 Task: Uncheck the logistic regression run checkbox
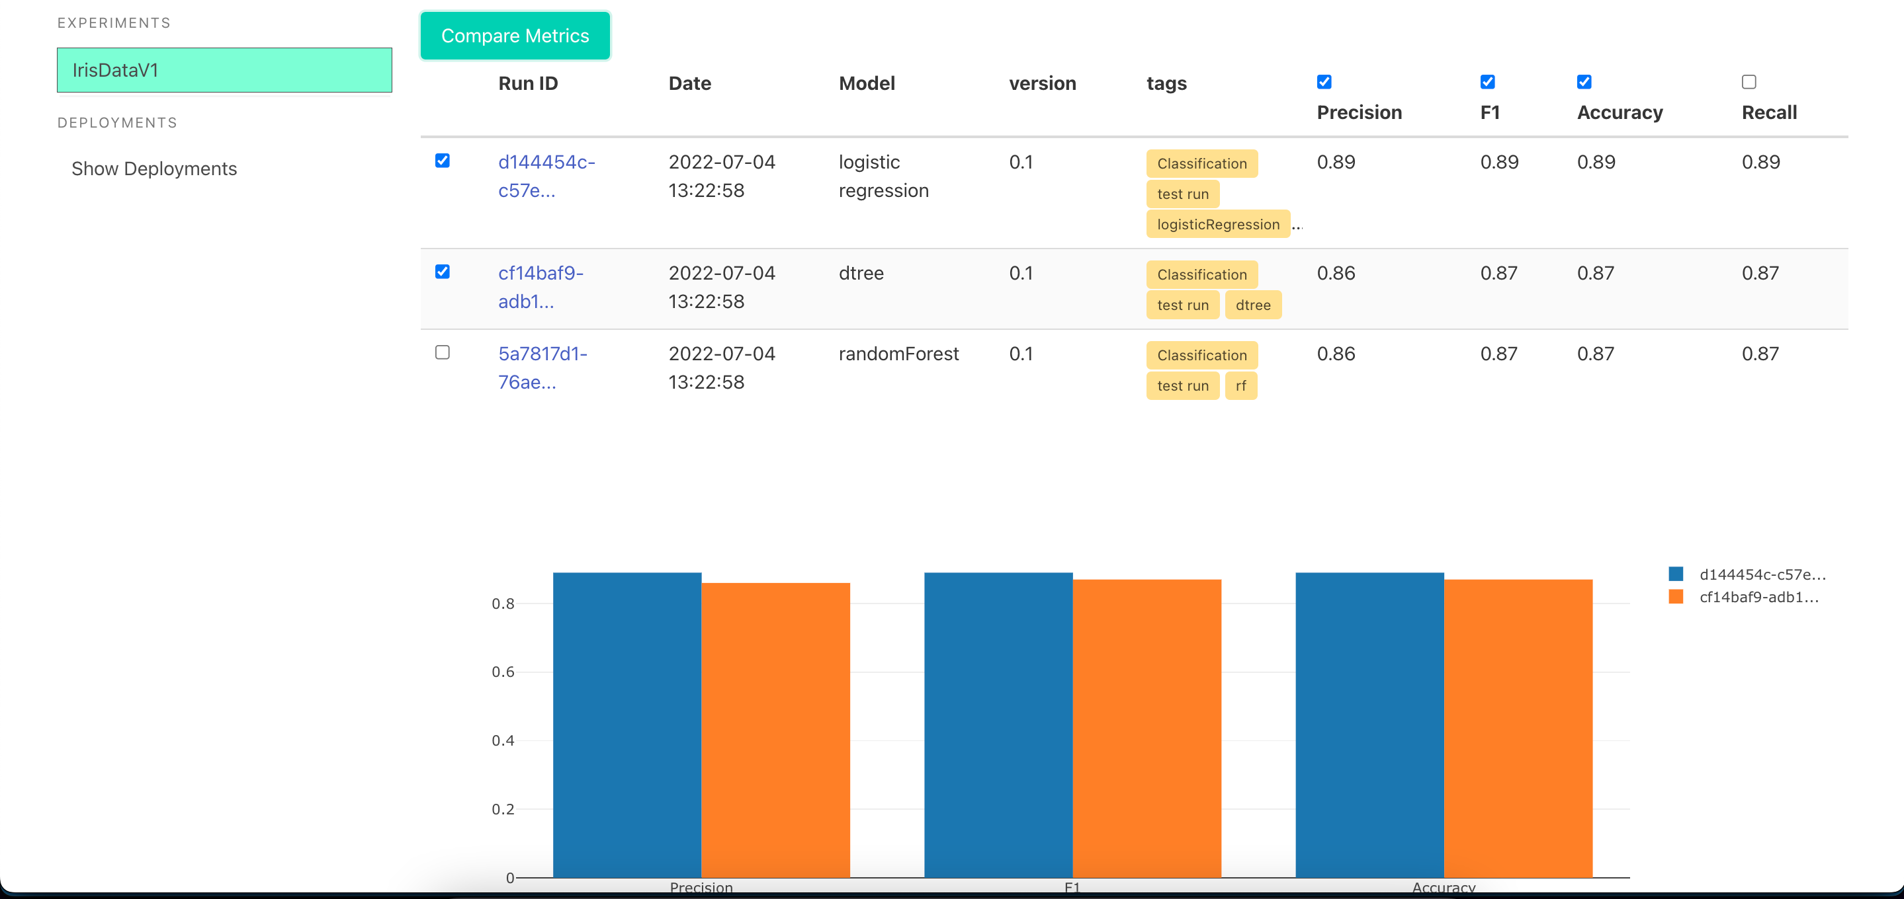(442, 160)
